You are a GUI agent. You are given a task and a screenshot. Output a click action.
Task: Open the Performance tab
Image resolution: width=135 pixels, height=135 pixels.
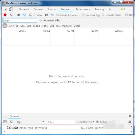pyautogui.click(x=83, y=9)
